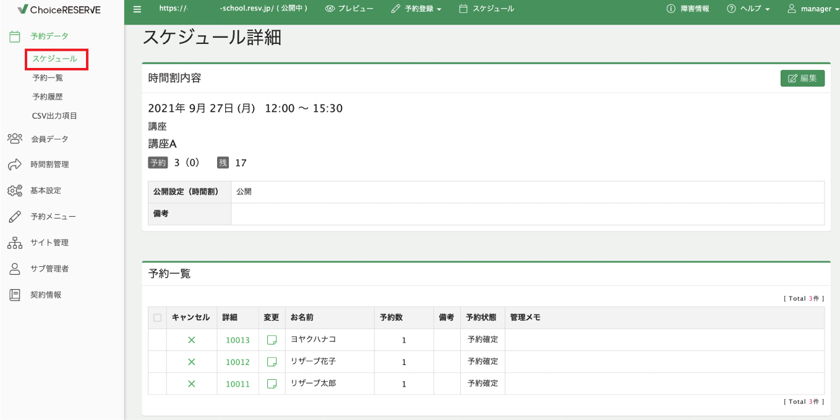The width and height of the screenshot is (840, 420).
Task: Click the キャンセル column header
Action: [191, 317]
